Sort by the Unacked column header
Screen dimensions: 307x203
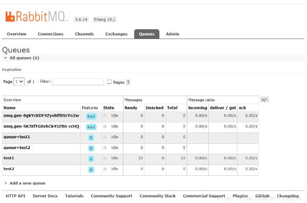coord(154,108)
